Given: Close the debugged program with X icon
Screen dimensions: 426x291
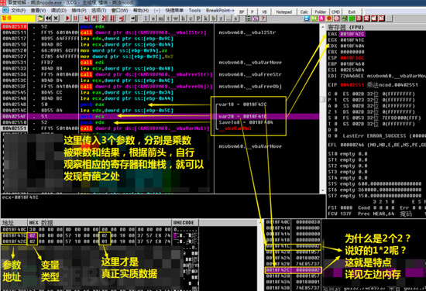Looking at the screenshot, I should (56, 19).
